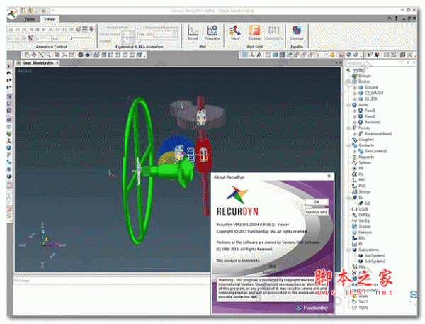Close the Gear_Model.rdyn document tab
The image size is (425, 324).
(x=57, y=62)
